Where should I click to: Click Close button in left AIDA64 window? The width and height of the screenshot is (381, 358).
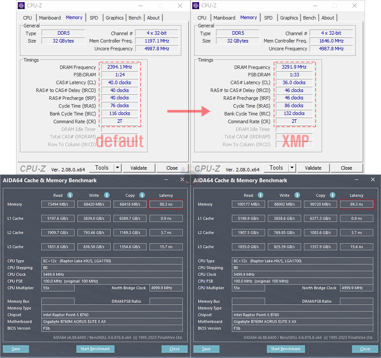(174, 349)
